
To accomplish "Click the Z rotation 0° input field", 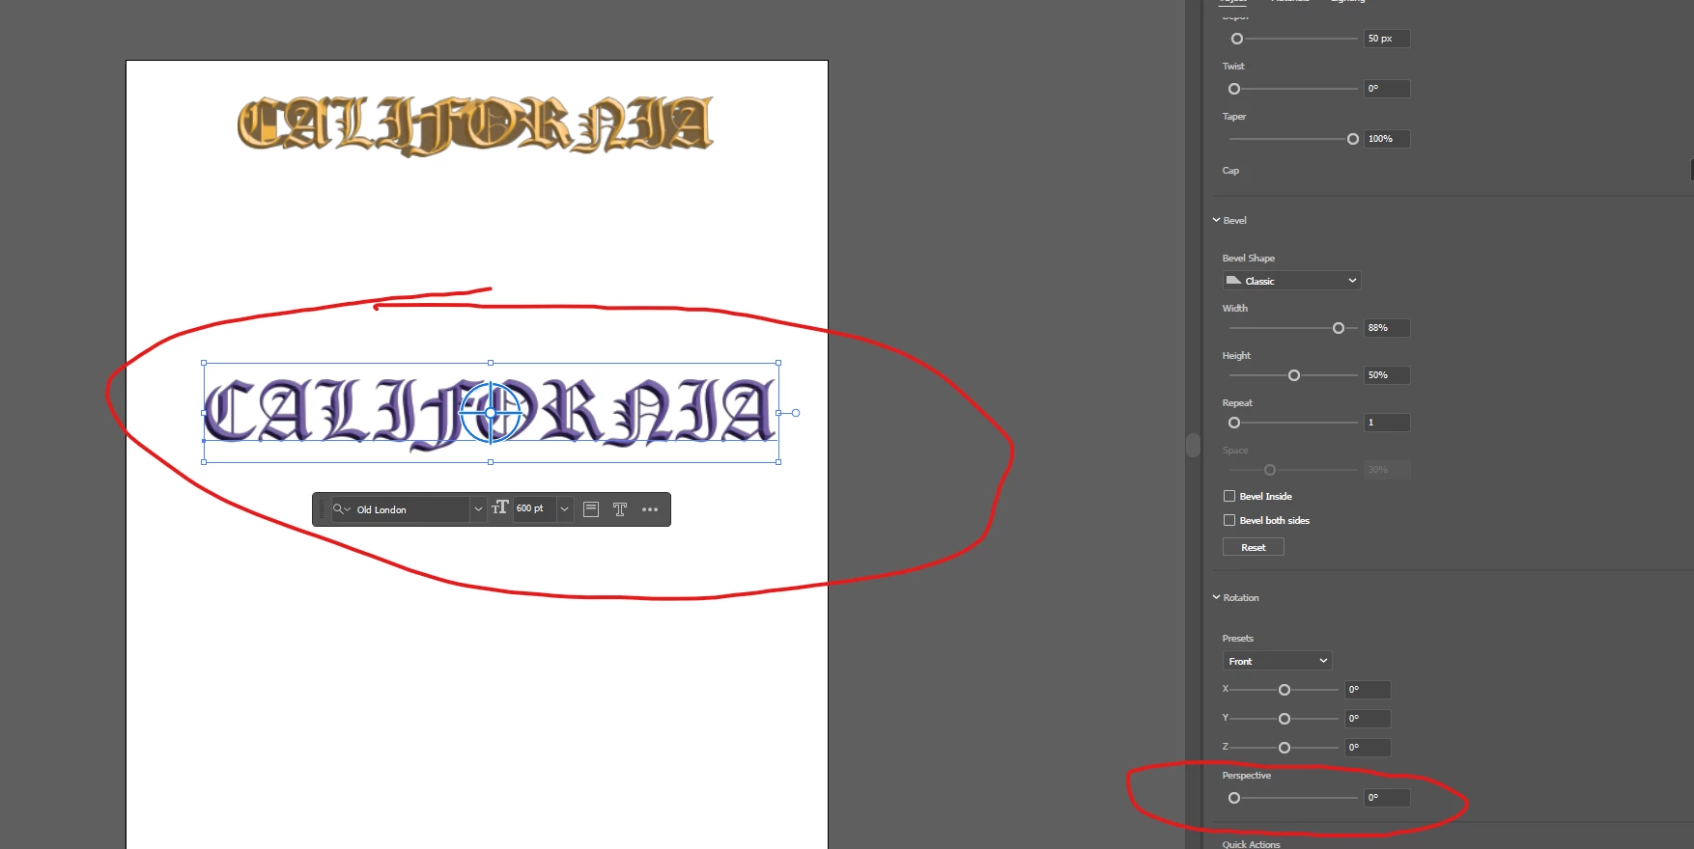I will coord(1368,748).
